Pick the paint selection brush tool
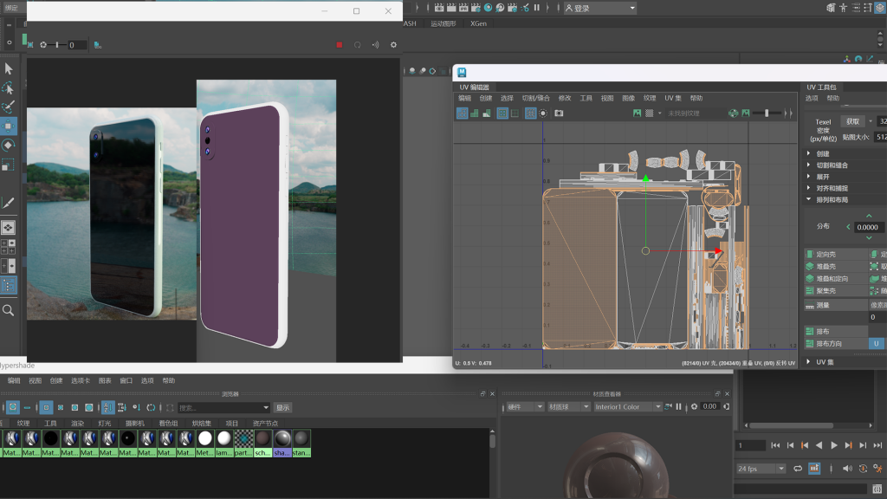The image size is (887, 499). pos(9,107)
